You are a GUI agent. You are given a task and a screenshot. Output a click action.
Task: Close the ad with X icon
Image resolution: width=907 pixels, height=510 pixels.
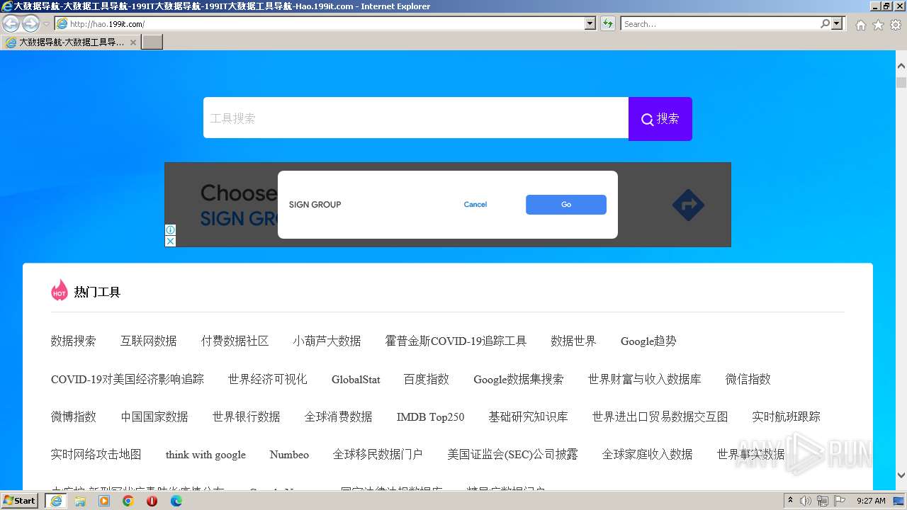coord(170,242)
